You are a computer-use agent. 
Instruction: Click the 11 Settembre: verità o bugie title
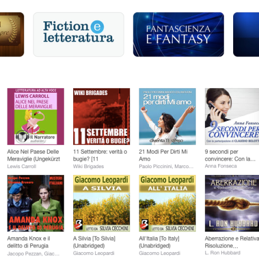click(100, 155)
